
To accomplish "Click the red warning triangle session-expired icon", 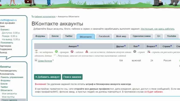I will pos(87,52).
